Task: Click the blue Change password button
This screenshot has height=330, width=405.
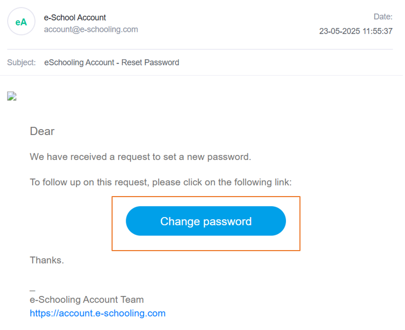Action: [206, 221]
